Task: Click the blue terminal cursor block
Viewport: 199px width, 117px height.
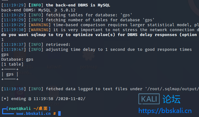Action: [x=59, y=114]
